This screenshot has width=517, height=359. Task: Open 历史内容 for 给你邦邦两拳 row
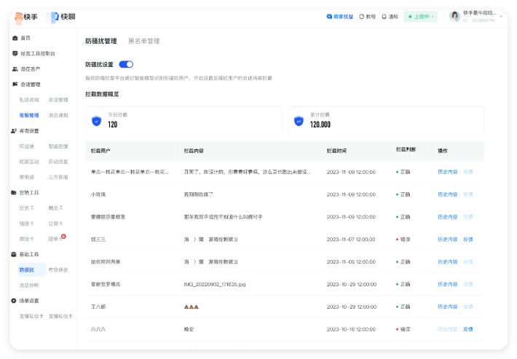coord(448,262)
